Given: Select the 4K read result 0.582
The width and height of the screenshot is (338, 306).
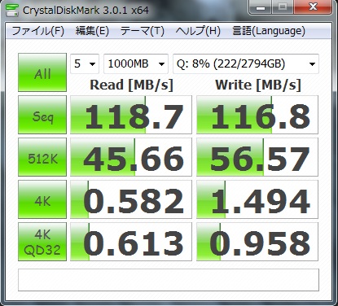Looking at the screenshot, I should point(131,199).
